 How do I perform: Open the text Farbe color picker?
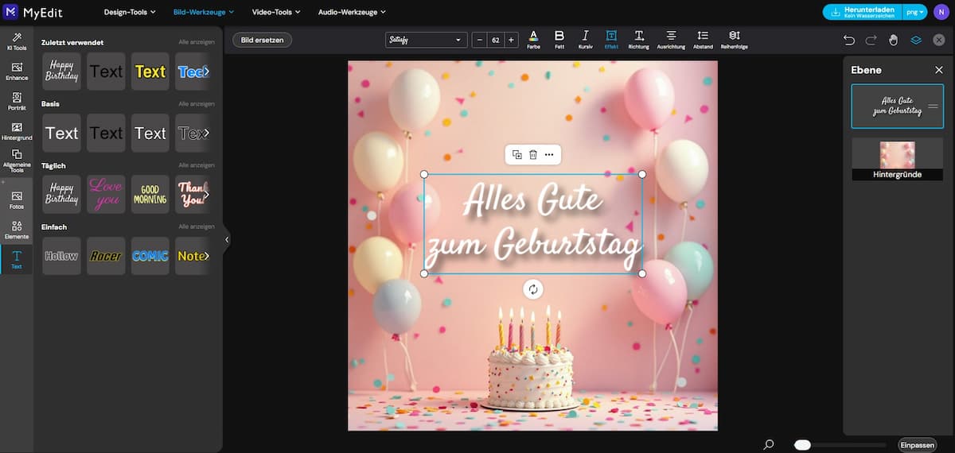pyautogui.click(x=533, y=39)
